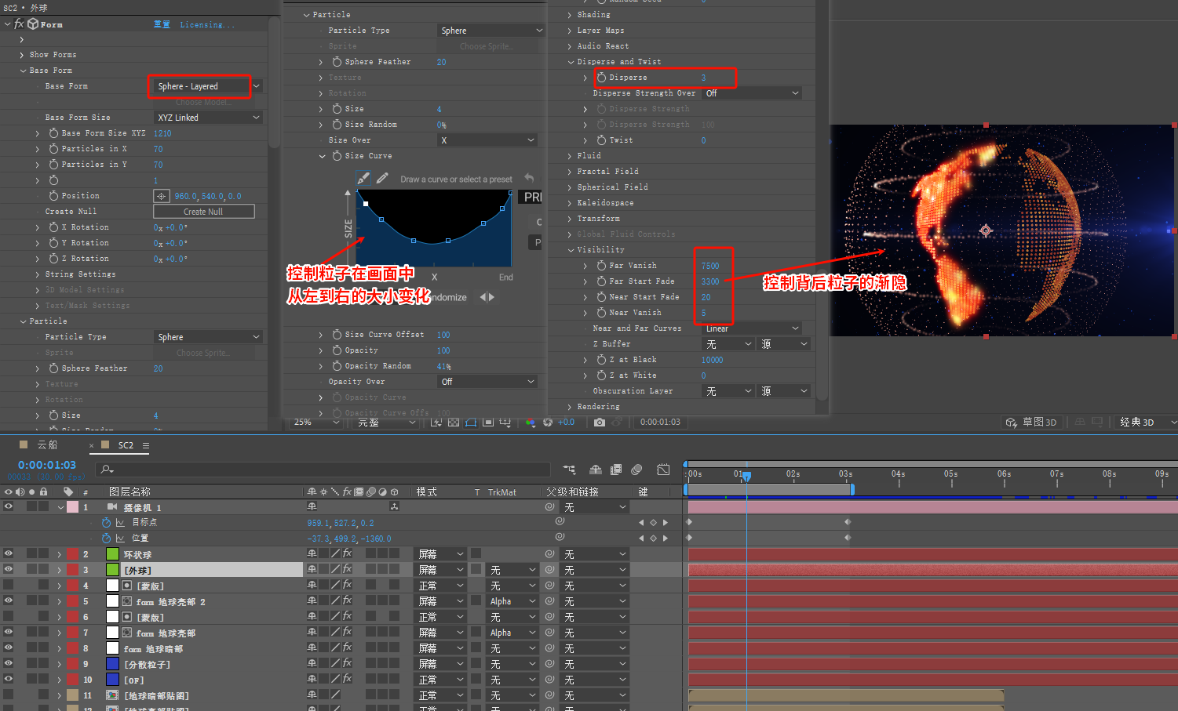
Task: Select the smooth curve brush tool
Action: pyautogui.click(x=363, y=179)
